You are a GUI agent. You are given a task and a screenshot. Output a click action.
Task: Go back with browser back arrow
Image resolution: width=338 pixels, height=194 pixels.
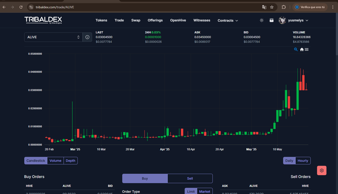[x=4, y=7]
